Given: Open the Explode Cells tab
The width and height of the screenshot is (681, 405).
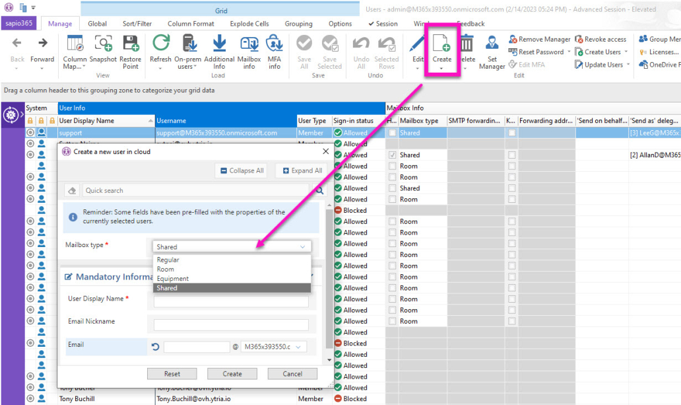Looking at the screenshot, I should tap(249, 24).
